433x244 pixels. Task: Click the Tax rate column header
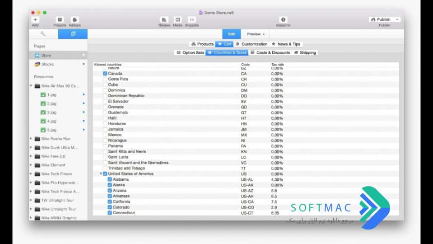click(278, 64)
